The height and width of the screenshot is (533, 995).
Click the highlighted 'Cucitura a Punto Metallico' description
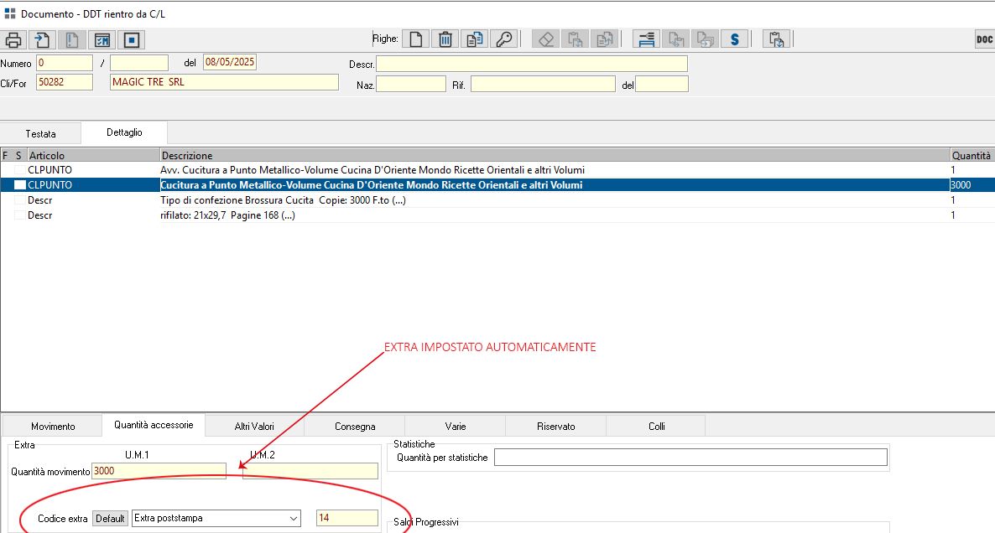[371, 185]
